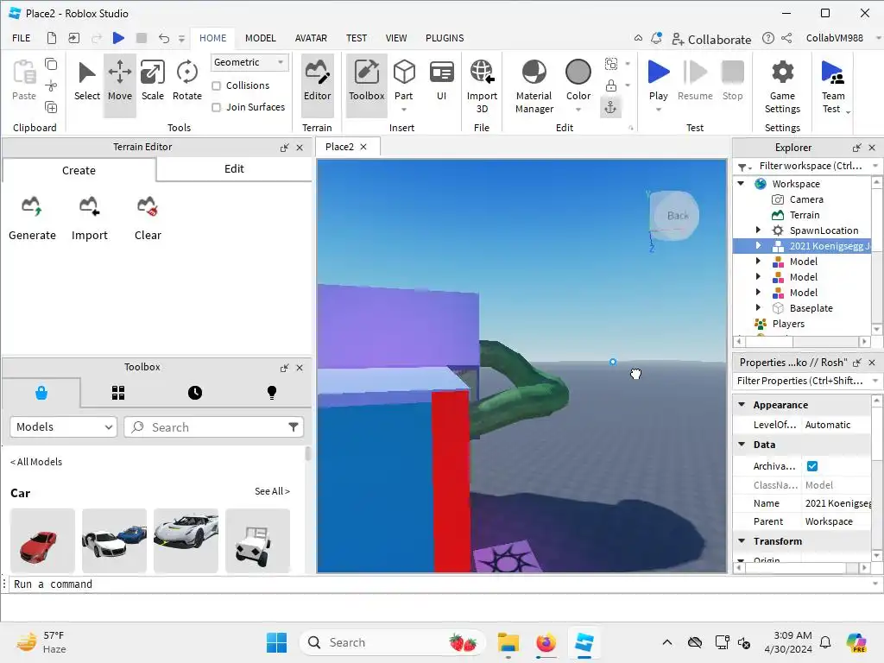Select the white Koenigsegg car thumbnail
This screenshot has height=663, width=884.
point(186,540)
